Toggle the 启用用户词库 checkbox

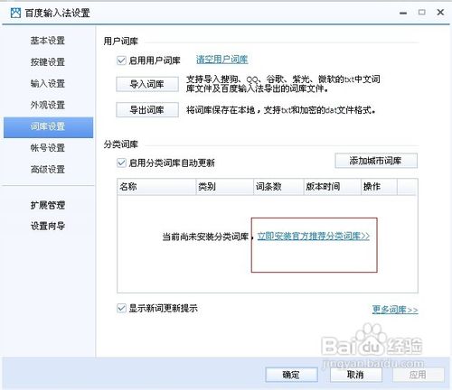(x=121, y=60)
